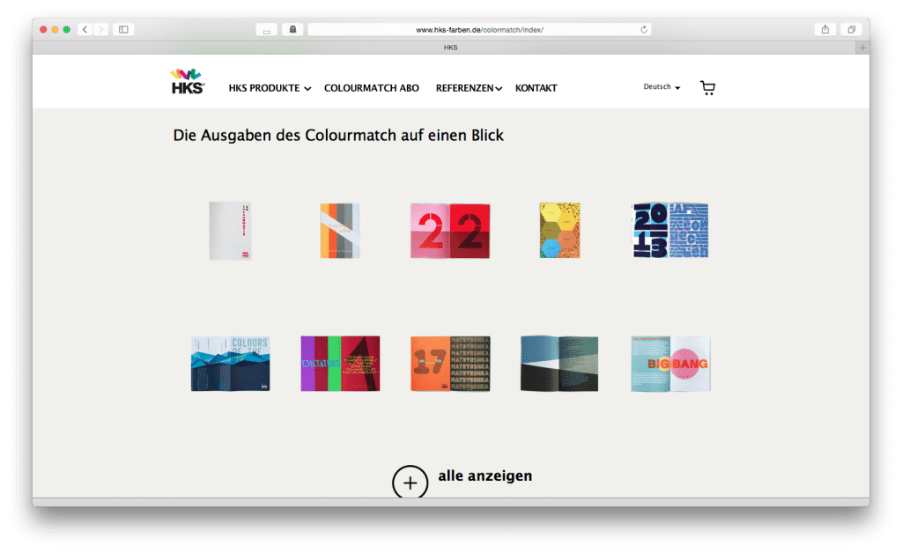Open the shopping cart
The height and width of the screenshot is (553, 902).
[x=707, y=87]
